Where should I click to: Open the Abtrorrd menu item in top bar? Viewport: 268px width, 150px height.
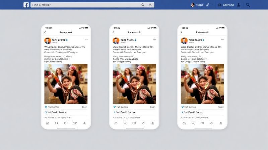(227, 5)
